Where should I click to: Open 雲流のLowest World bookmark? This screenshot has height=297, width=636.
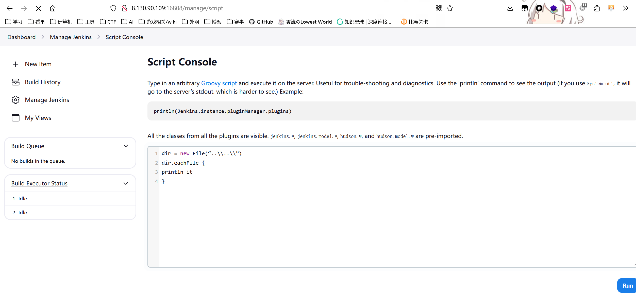pos(305,22)
